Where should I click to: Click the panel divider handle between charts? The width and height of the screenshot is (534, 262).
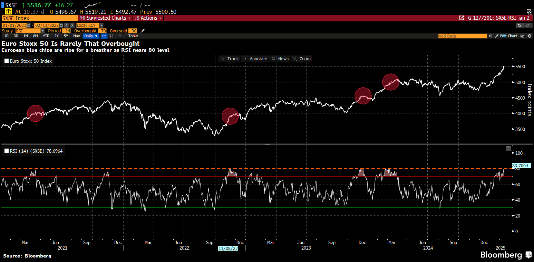pyautogui.click(x=267, y=144)
